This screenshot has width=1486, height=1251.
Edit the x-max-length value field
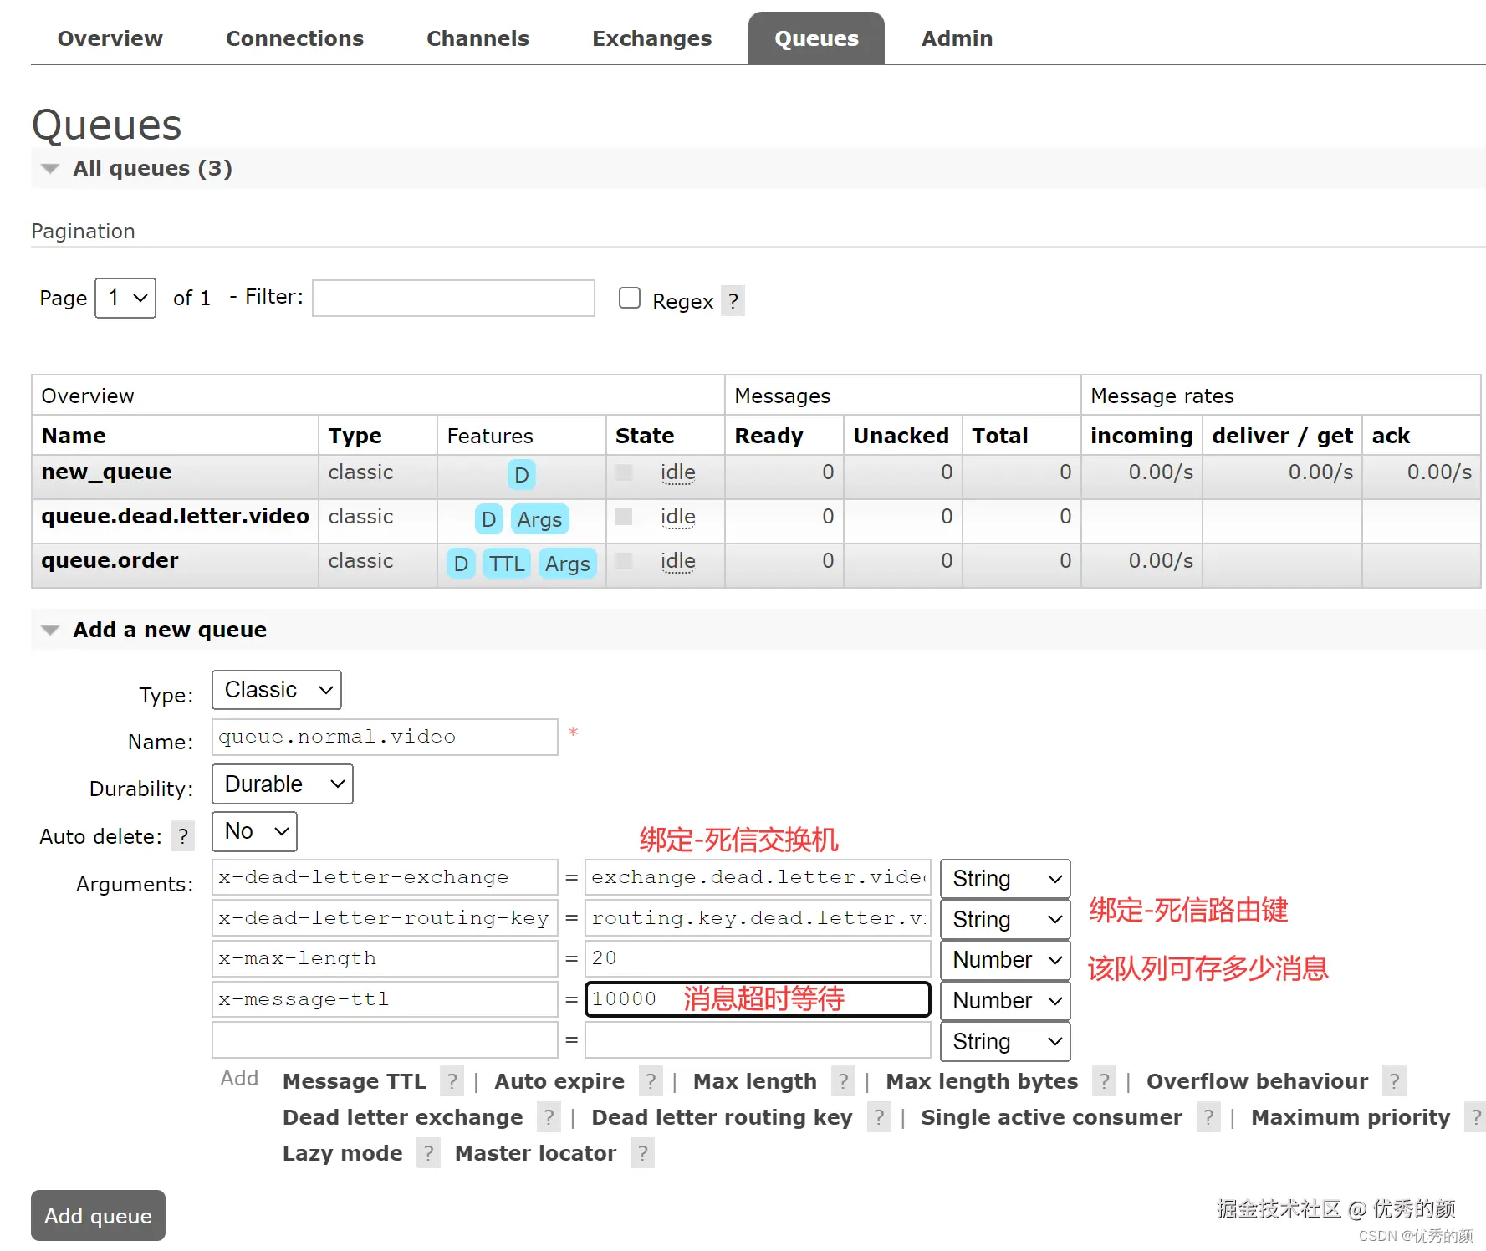click(758, 958)
